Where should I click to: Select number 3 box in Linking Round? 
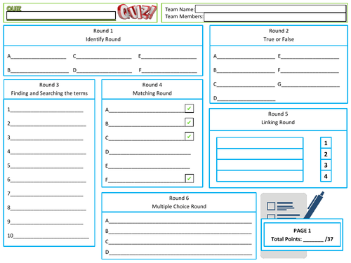pos(326,165)
